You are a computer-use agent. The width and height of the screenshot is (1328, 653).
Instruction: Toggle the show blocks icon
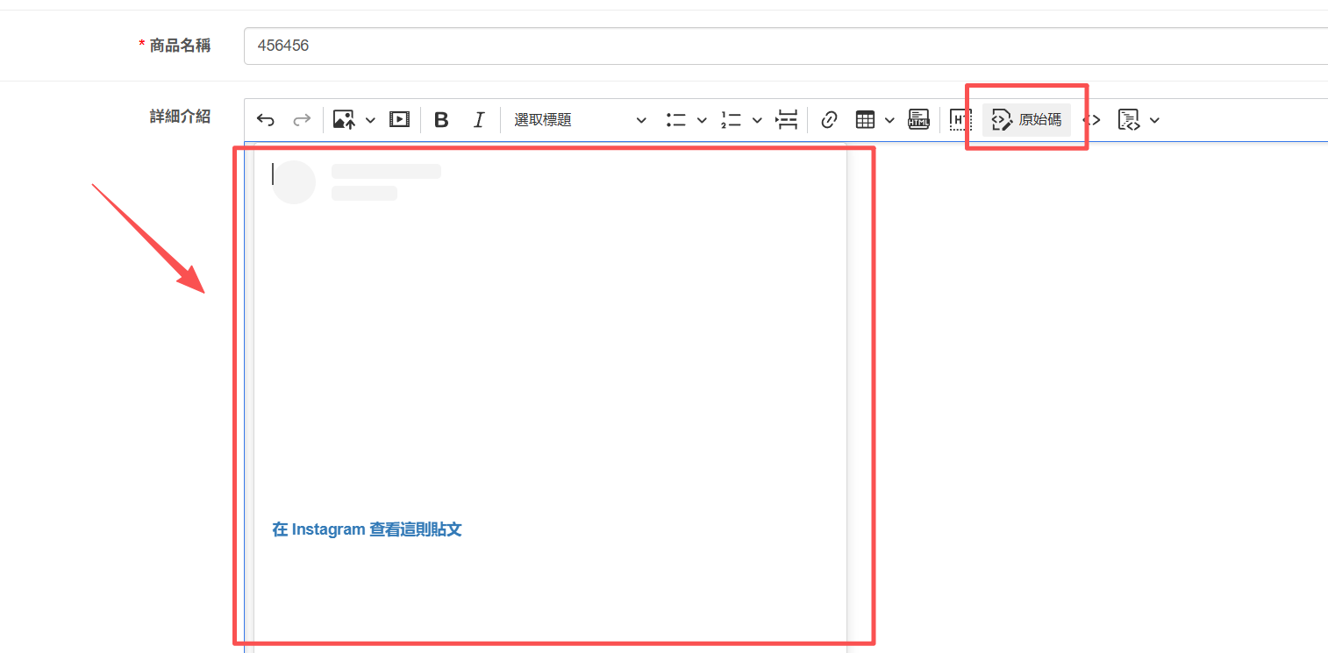[x=960, y=120]
